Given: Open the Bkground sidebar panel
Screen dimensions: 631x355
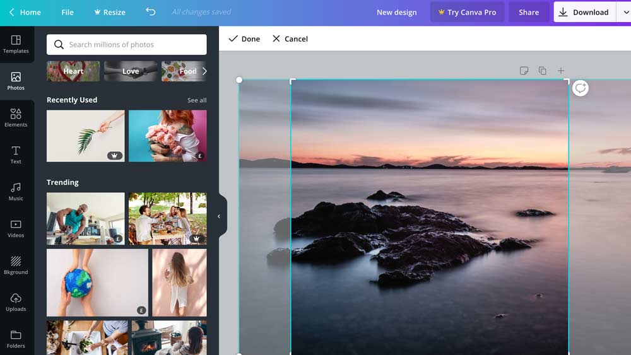Looking at the screenshot, I should pyautogui.click(x=16, y=265).
